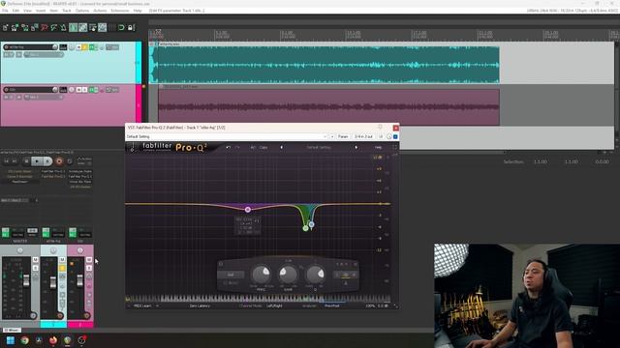Select the green EQ band node
The width and height of the screenshot is (620, 348).
click(x=305, y=228)
